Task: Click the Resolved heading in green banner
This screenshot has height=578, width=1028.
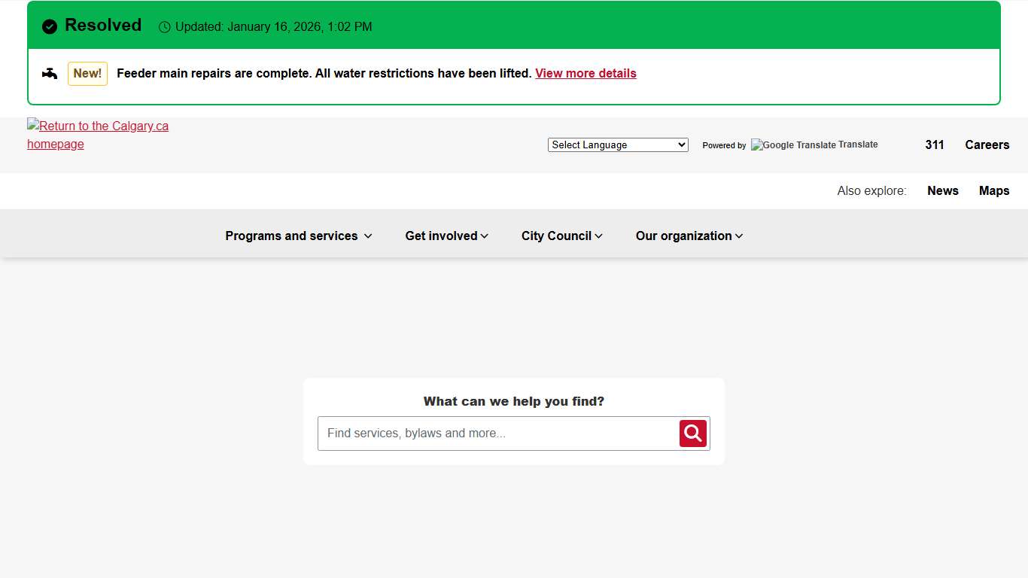Action: pyautogui.click(x=103, y=26)
